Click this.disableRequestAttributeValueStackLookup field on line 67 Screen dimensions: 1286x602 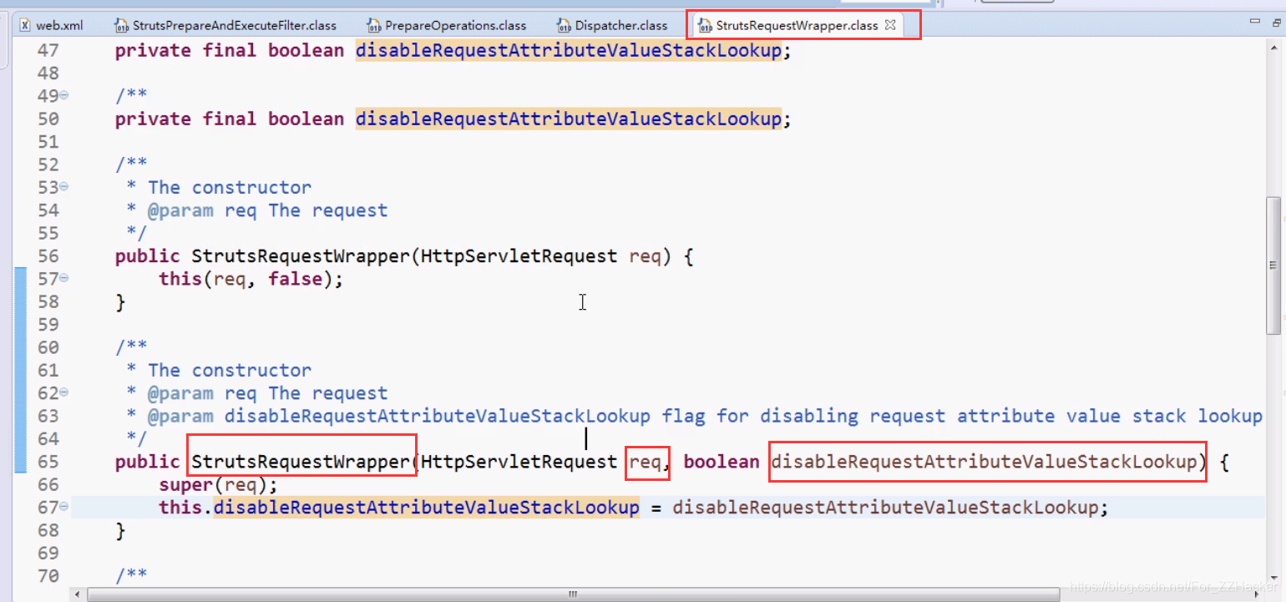point(399,508)
